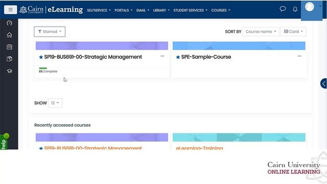
Task: Click purple banner of recently accessed Strategic Management
Action: click(x=102, y=137)
